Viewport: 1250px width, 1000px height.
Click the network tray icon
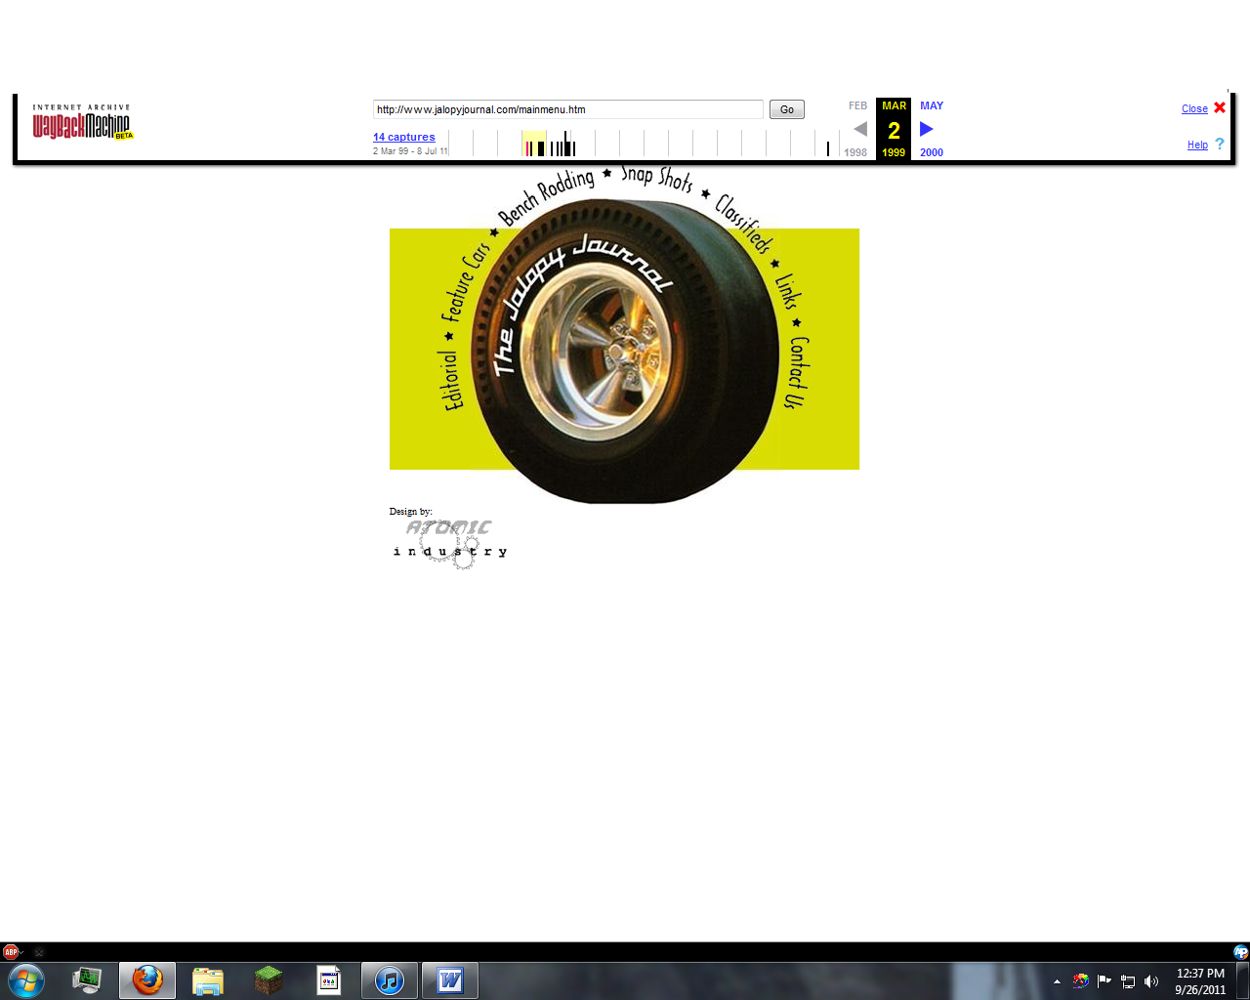1128,981
